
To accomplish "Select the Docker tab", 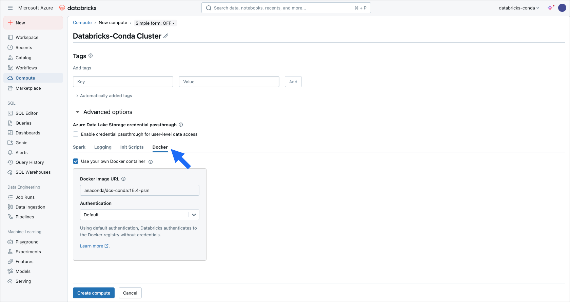I will pyautogui.click(x=160, y=147).
